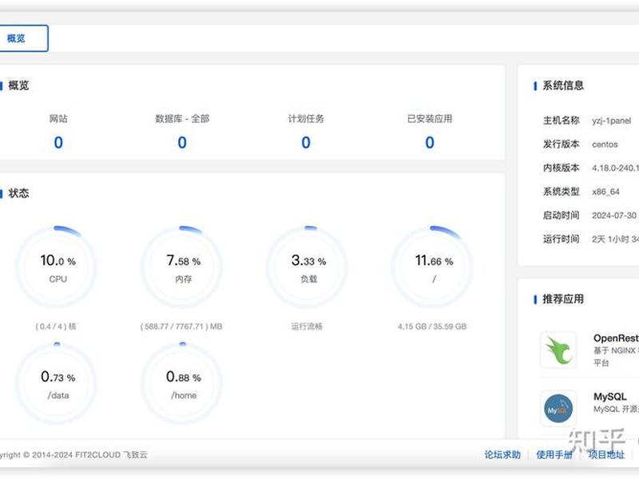Click the 主机名称 label
The image size is (639, 479).
point(561,121)
